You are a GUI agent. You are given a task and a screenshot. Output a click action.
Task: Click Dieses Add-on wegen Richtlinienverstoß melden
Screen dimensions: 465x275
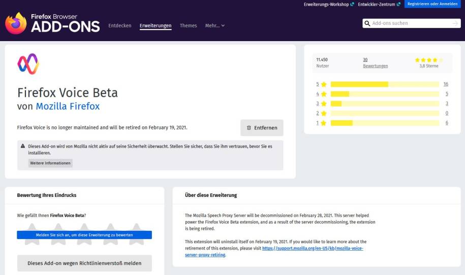point(84,263)
